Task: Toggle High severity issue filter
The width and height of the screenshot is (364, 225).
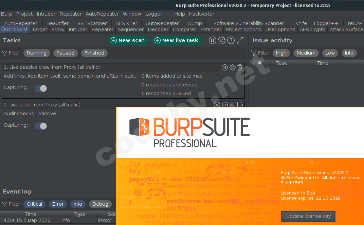Action: [281, 53]
